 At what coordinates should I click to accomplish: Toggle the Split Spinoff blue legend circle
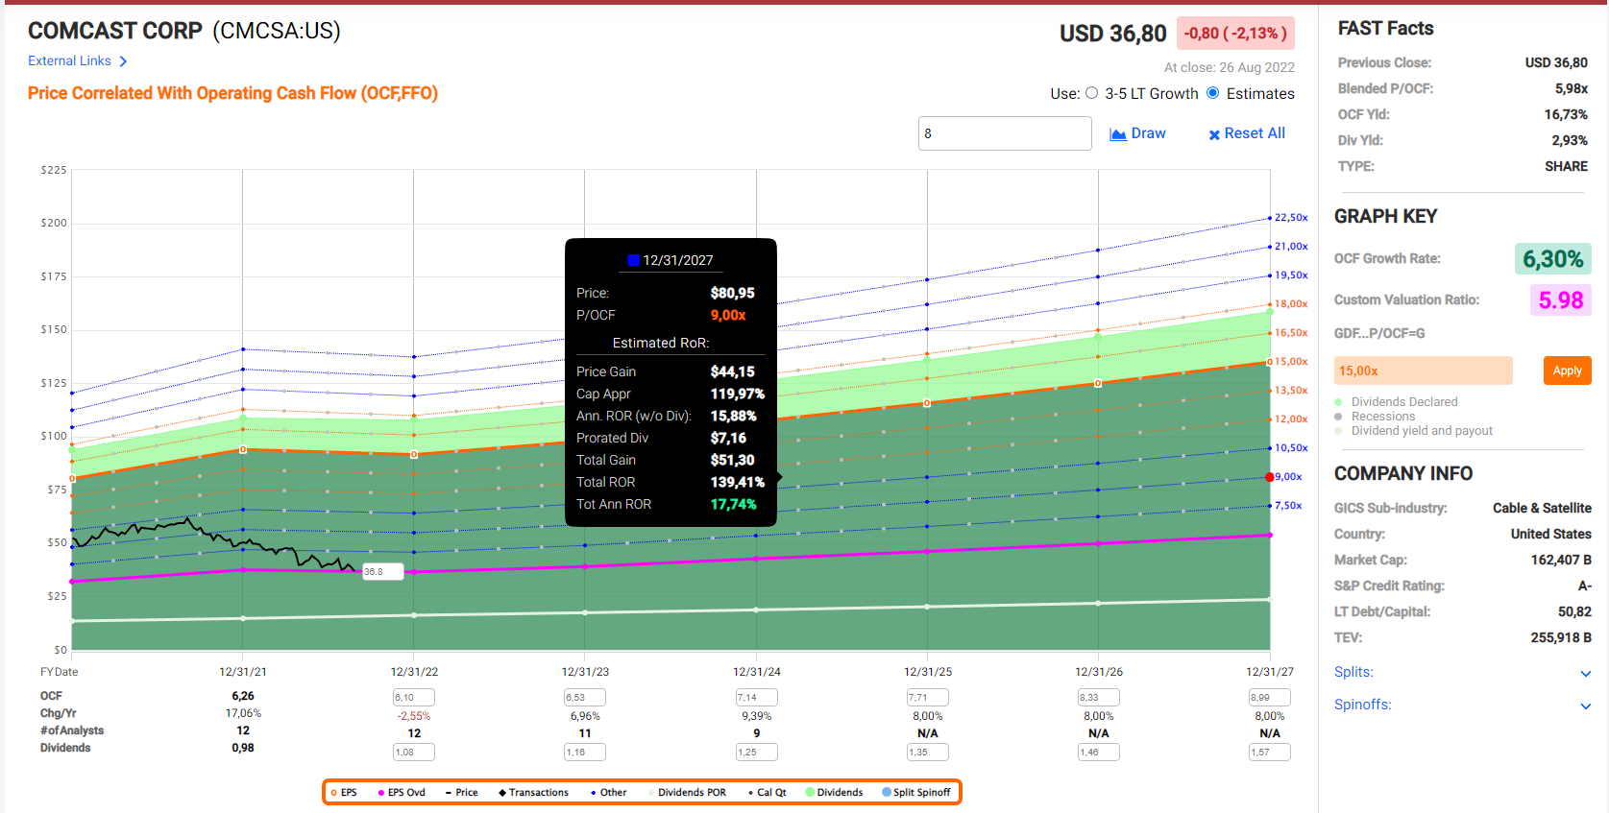tap(887, 793)
